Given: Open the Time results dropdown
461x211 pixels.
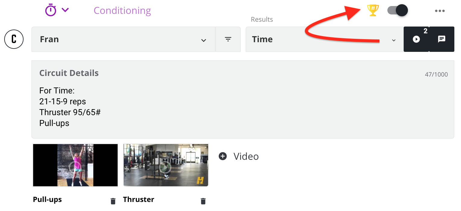Looking at the screenshot, I should pyautogui.click(x=325, y=39).
